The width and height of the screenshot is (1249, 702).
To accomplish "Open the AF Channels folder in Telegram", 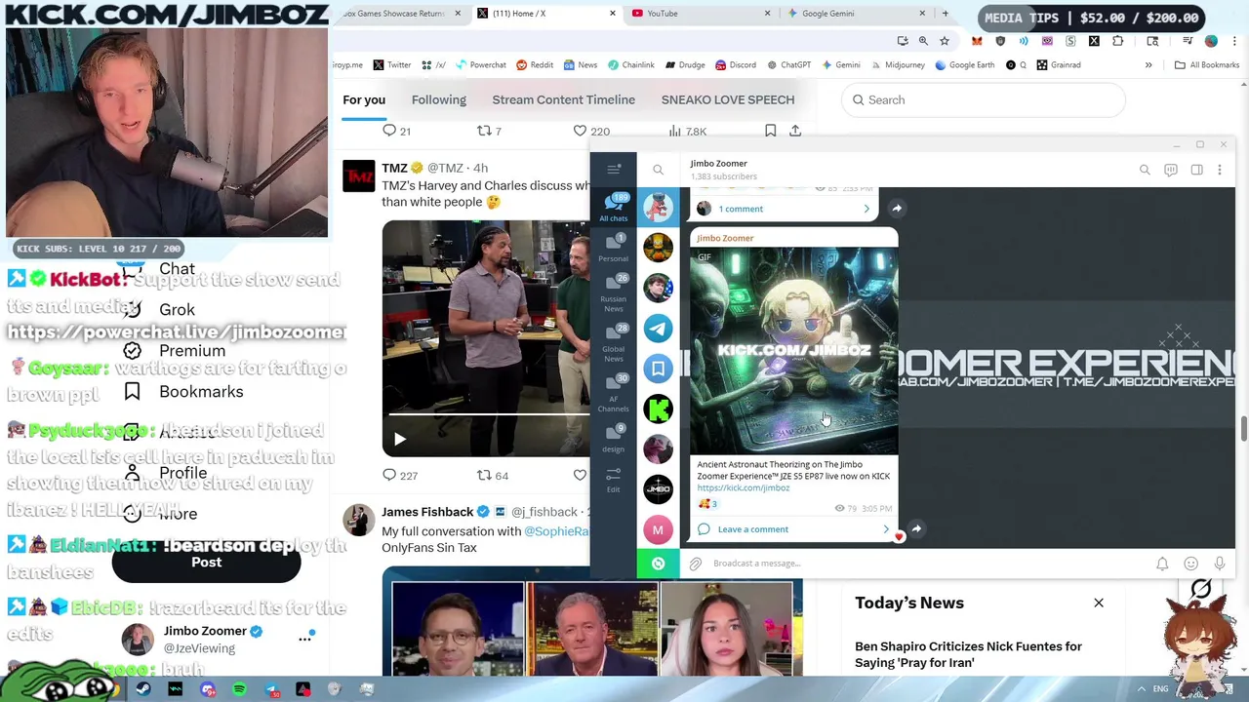I will [x=614, y=393].
